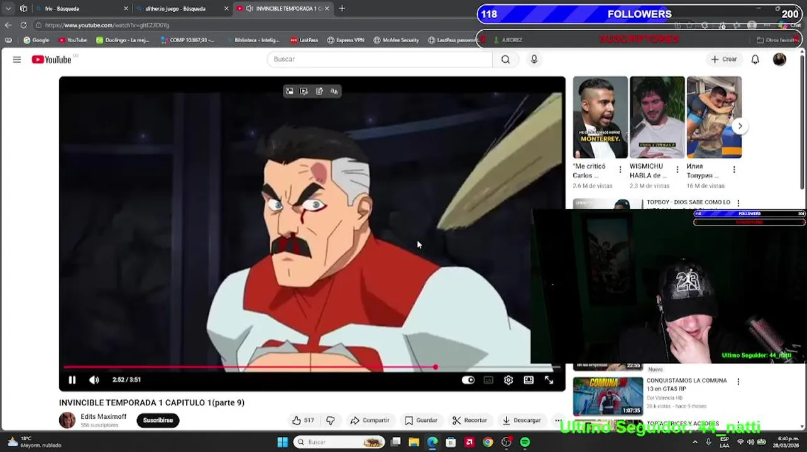Subscribe to Edits Maximoff channel
Image resolution: width=807 pixels, height=452 pixels.
click(158, 420)
